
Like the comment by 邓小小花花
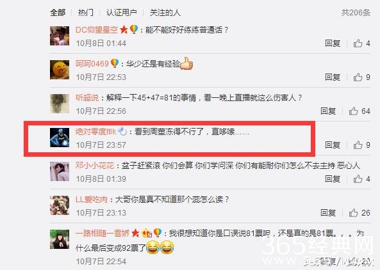pos(358,179)
